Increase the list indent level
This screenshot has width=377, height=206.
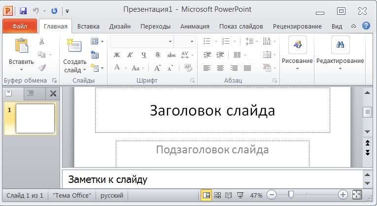(x=220, y=55)
